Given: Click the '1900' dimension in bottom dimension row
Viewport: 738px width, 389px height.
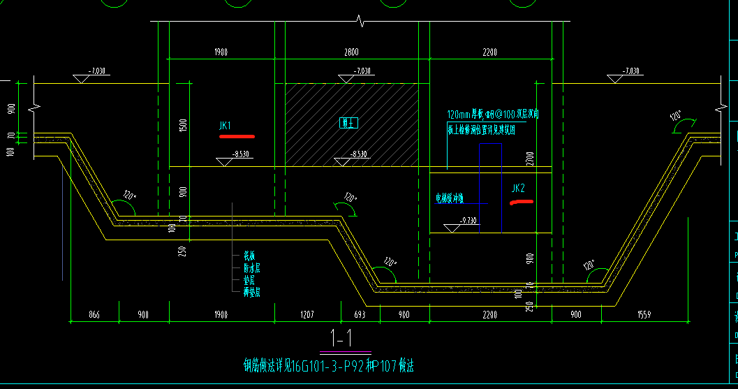Looking at the screenshot, I should point(221,314).
